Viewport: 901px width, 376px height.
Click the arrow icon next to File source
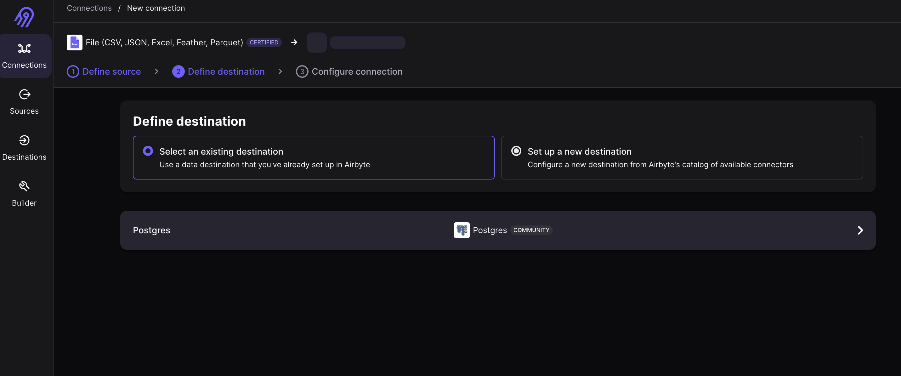tap(294, 42)
